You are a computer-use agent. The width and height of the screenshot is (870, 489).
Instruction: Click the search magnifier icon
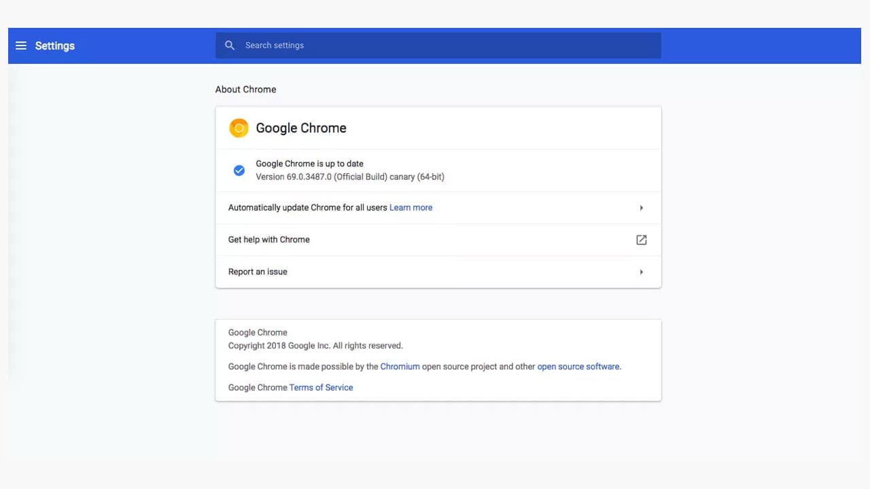(x=230, y=45)
